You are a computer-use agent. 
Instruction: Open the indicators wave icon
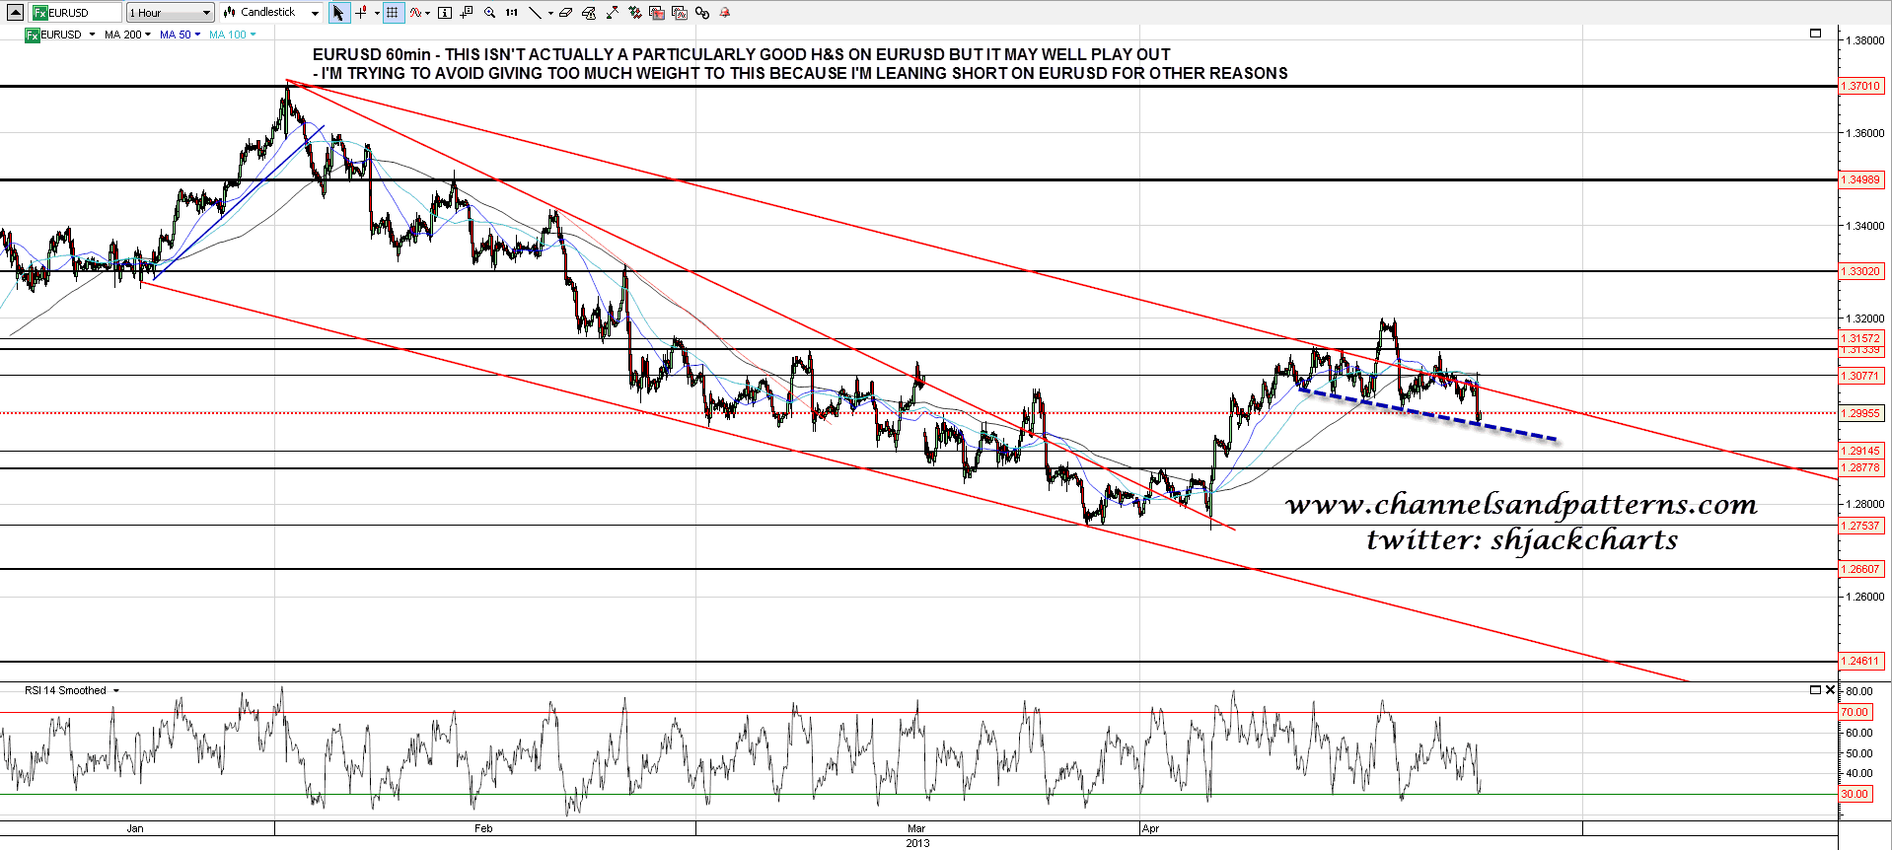417,13
